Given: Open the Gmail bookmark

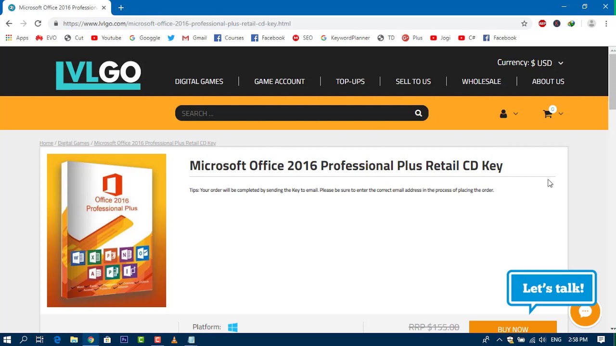Looking at the screenshot, I should (x=194, y=38).
